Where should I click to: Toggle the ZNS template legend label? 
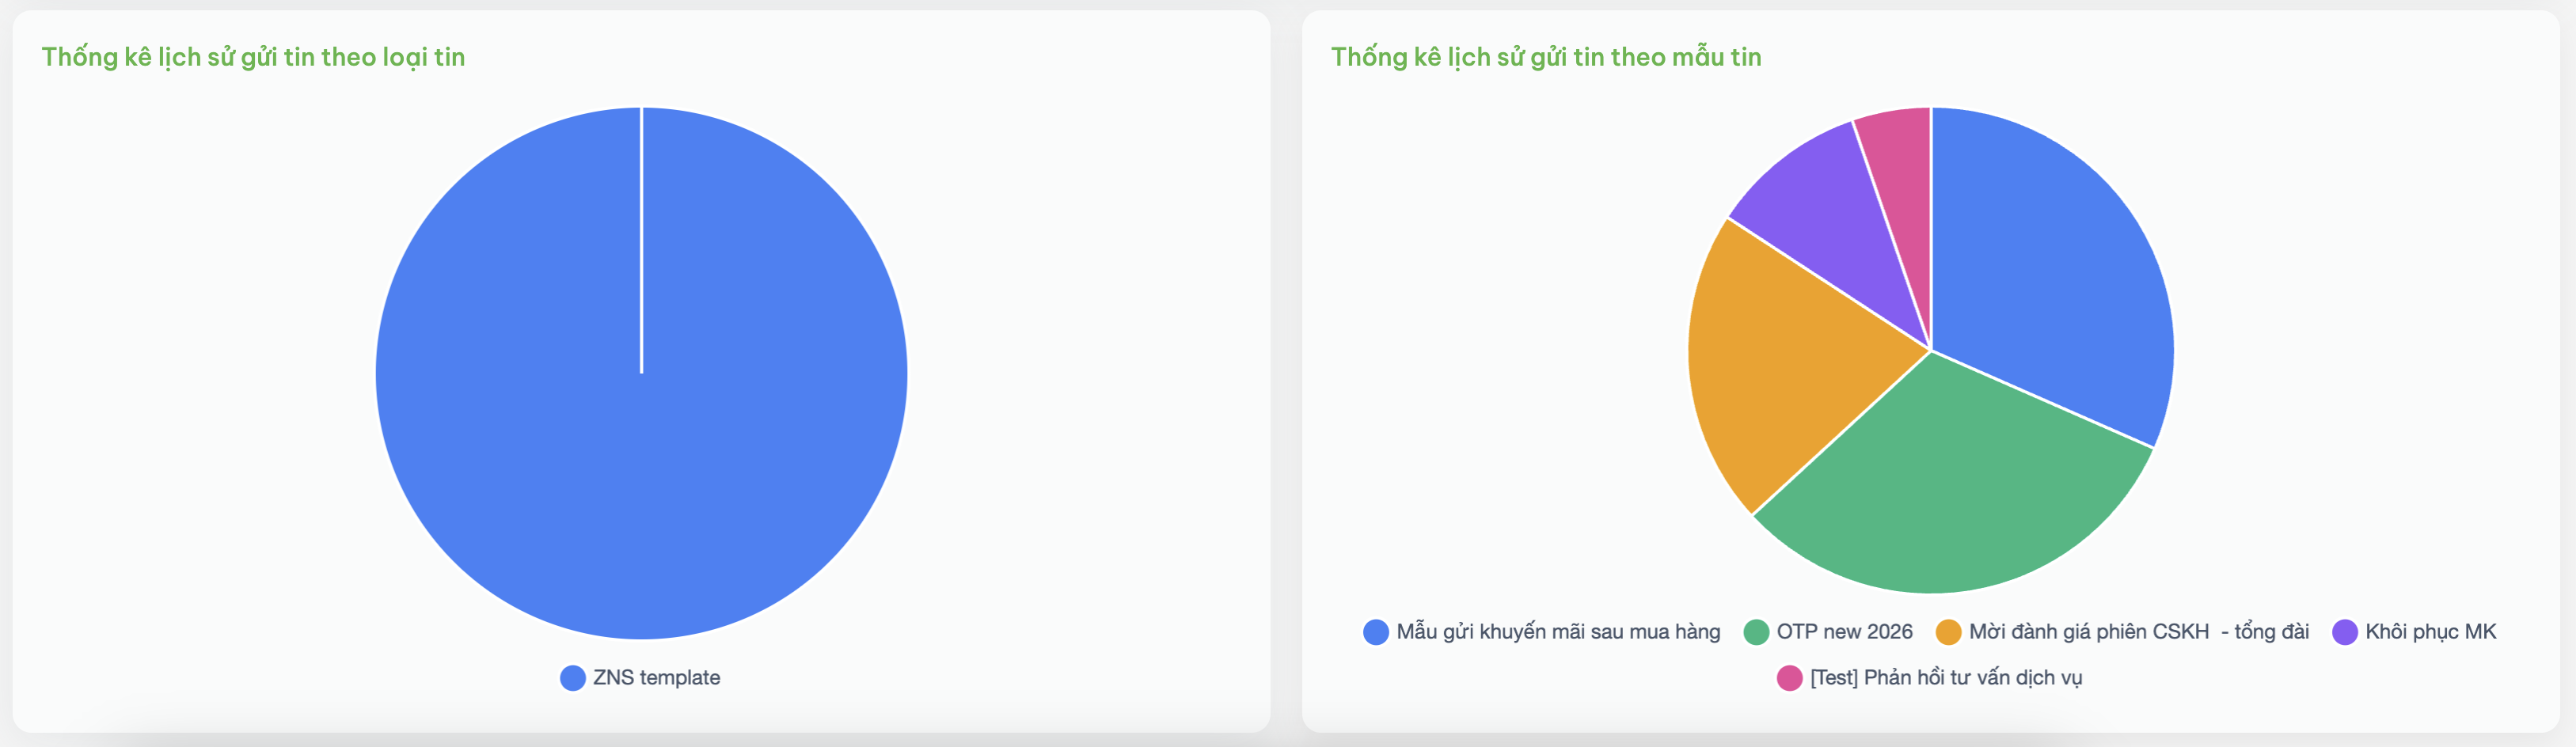656,678
